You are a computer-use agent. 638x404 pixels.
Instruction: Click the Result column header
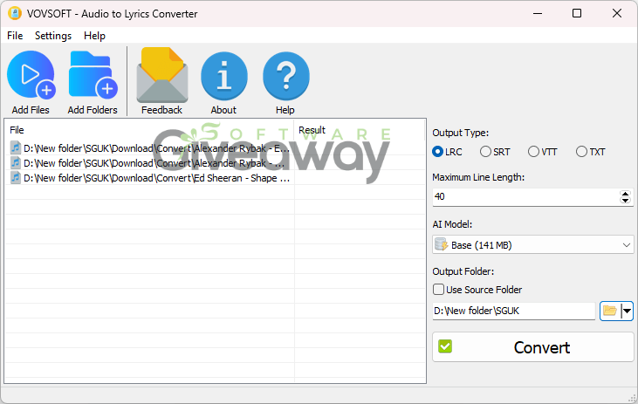click(360, 130)
